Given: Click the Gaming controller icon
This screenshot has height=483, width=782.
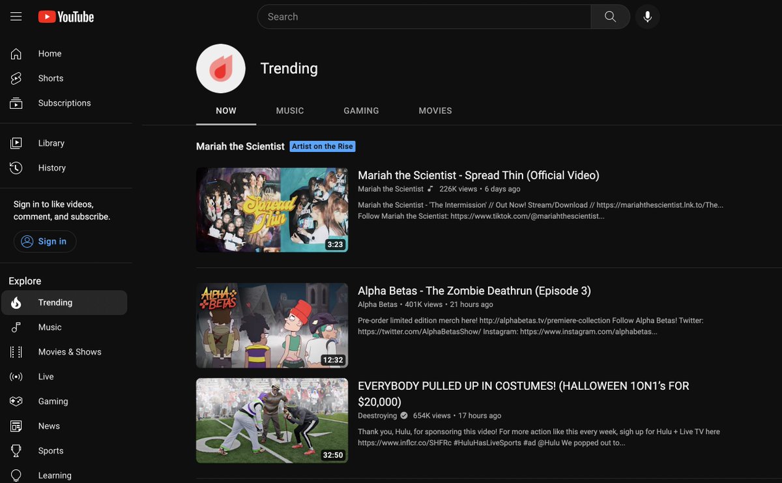Looking at the screenshot, I should click(x=16, y=402).
